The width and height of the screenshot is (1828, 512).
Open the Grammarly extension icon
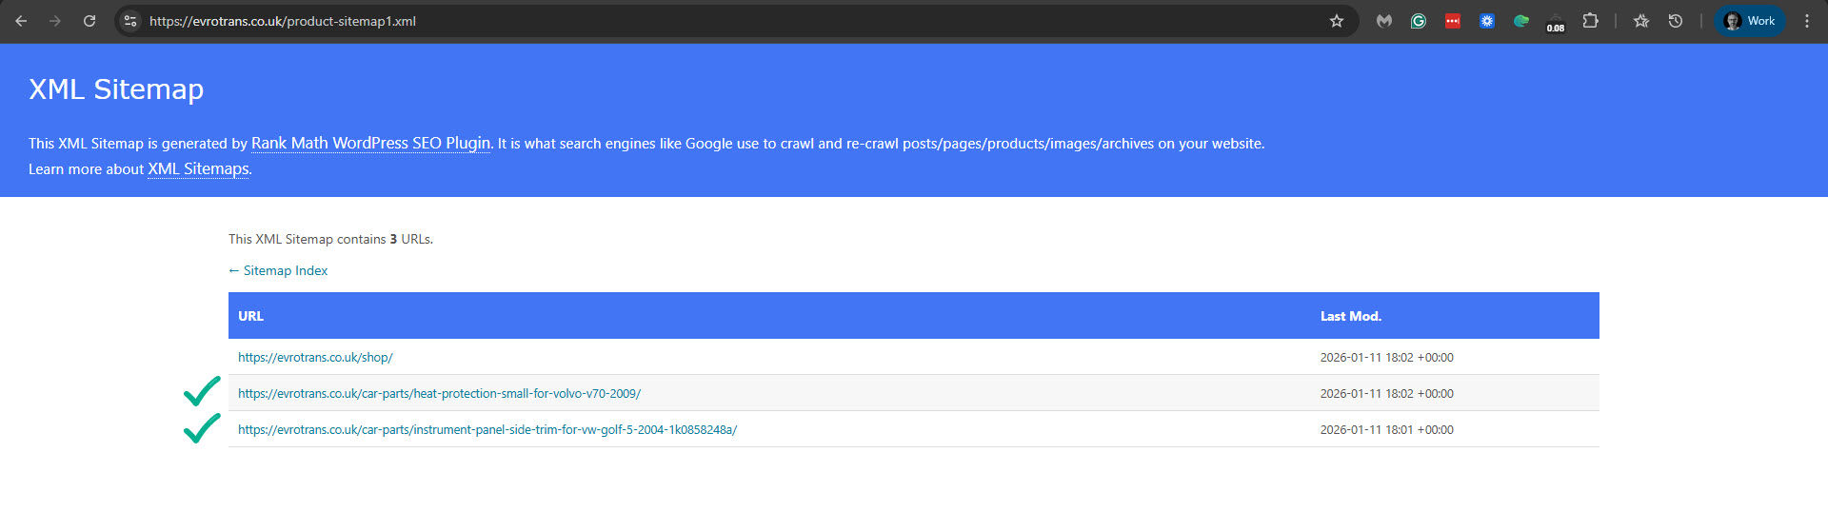coord(1419,21)
